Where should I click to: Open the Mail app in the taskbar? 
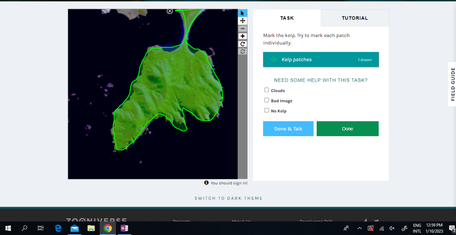pyautogui.click(x=74, y=228)
